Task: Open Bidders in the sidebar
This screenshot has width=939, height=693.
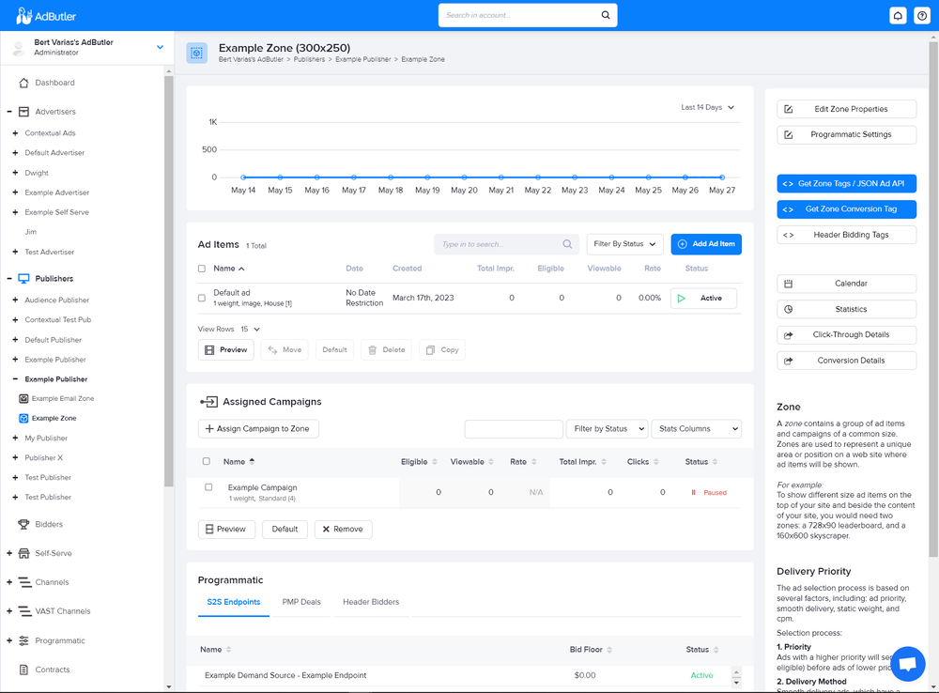Action: [49, 524]
